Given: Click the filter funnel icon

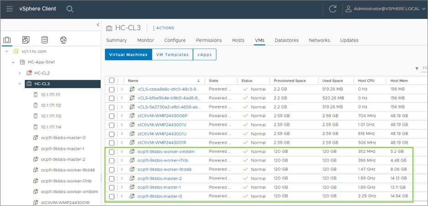Looking at the screenshot, I should pos(417,68).
